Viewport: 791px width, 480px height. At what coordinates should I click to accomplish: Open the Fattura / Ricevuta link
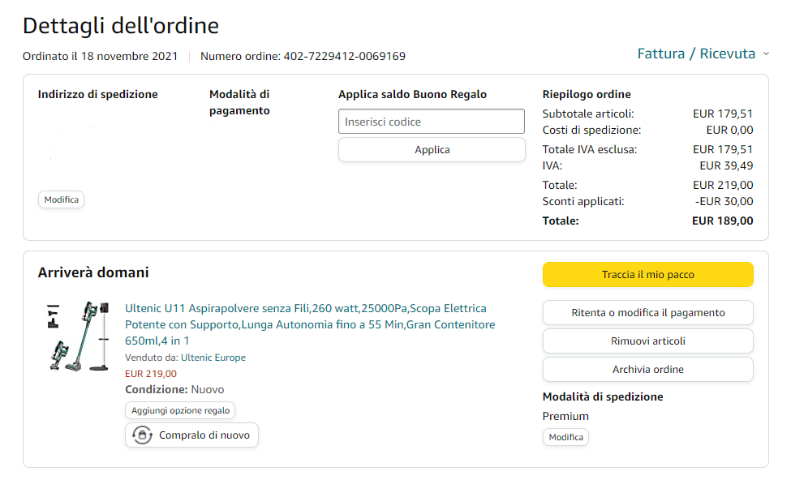tap(696, 54)
